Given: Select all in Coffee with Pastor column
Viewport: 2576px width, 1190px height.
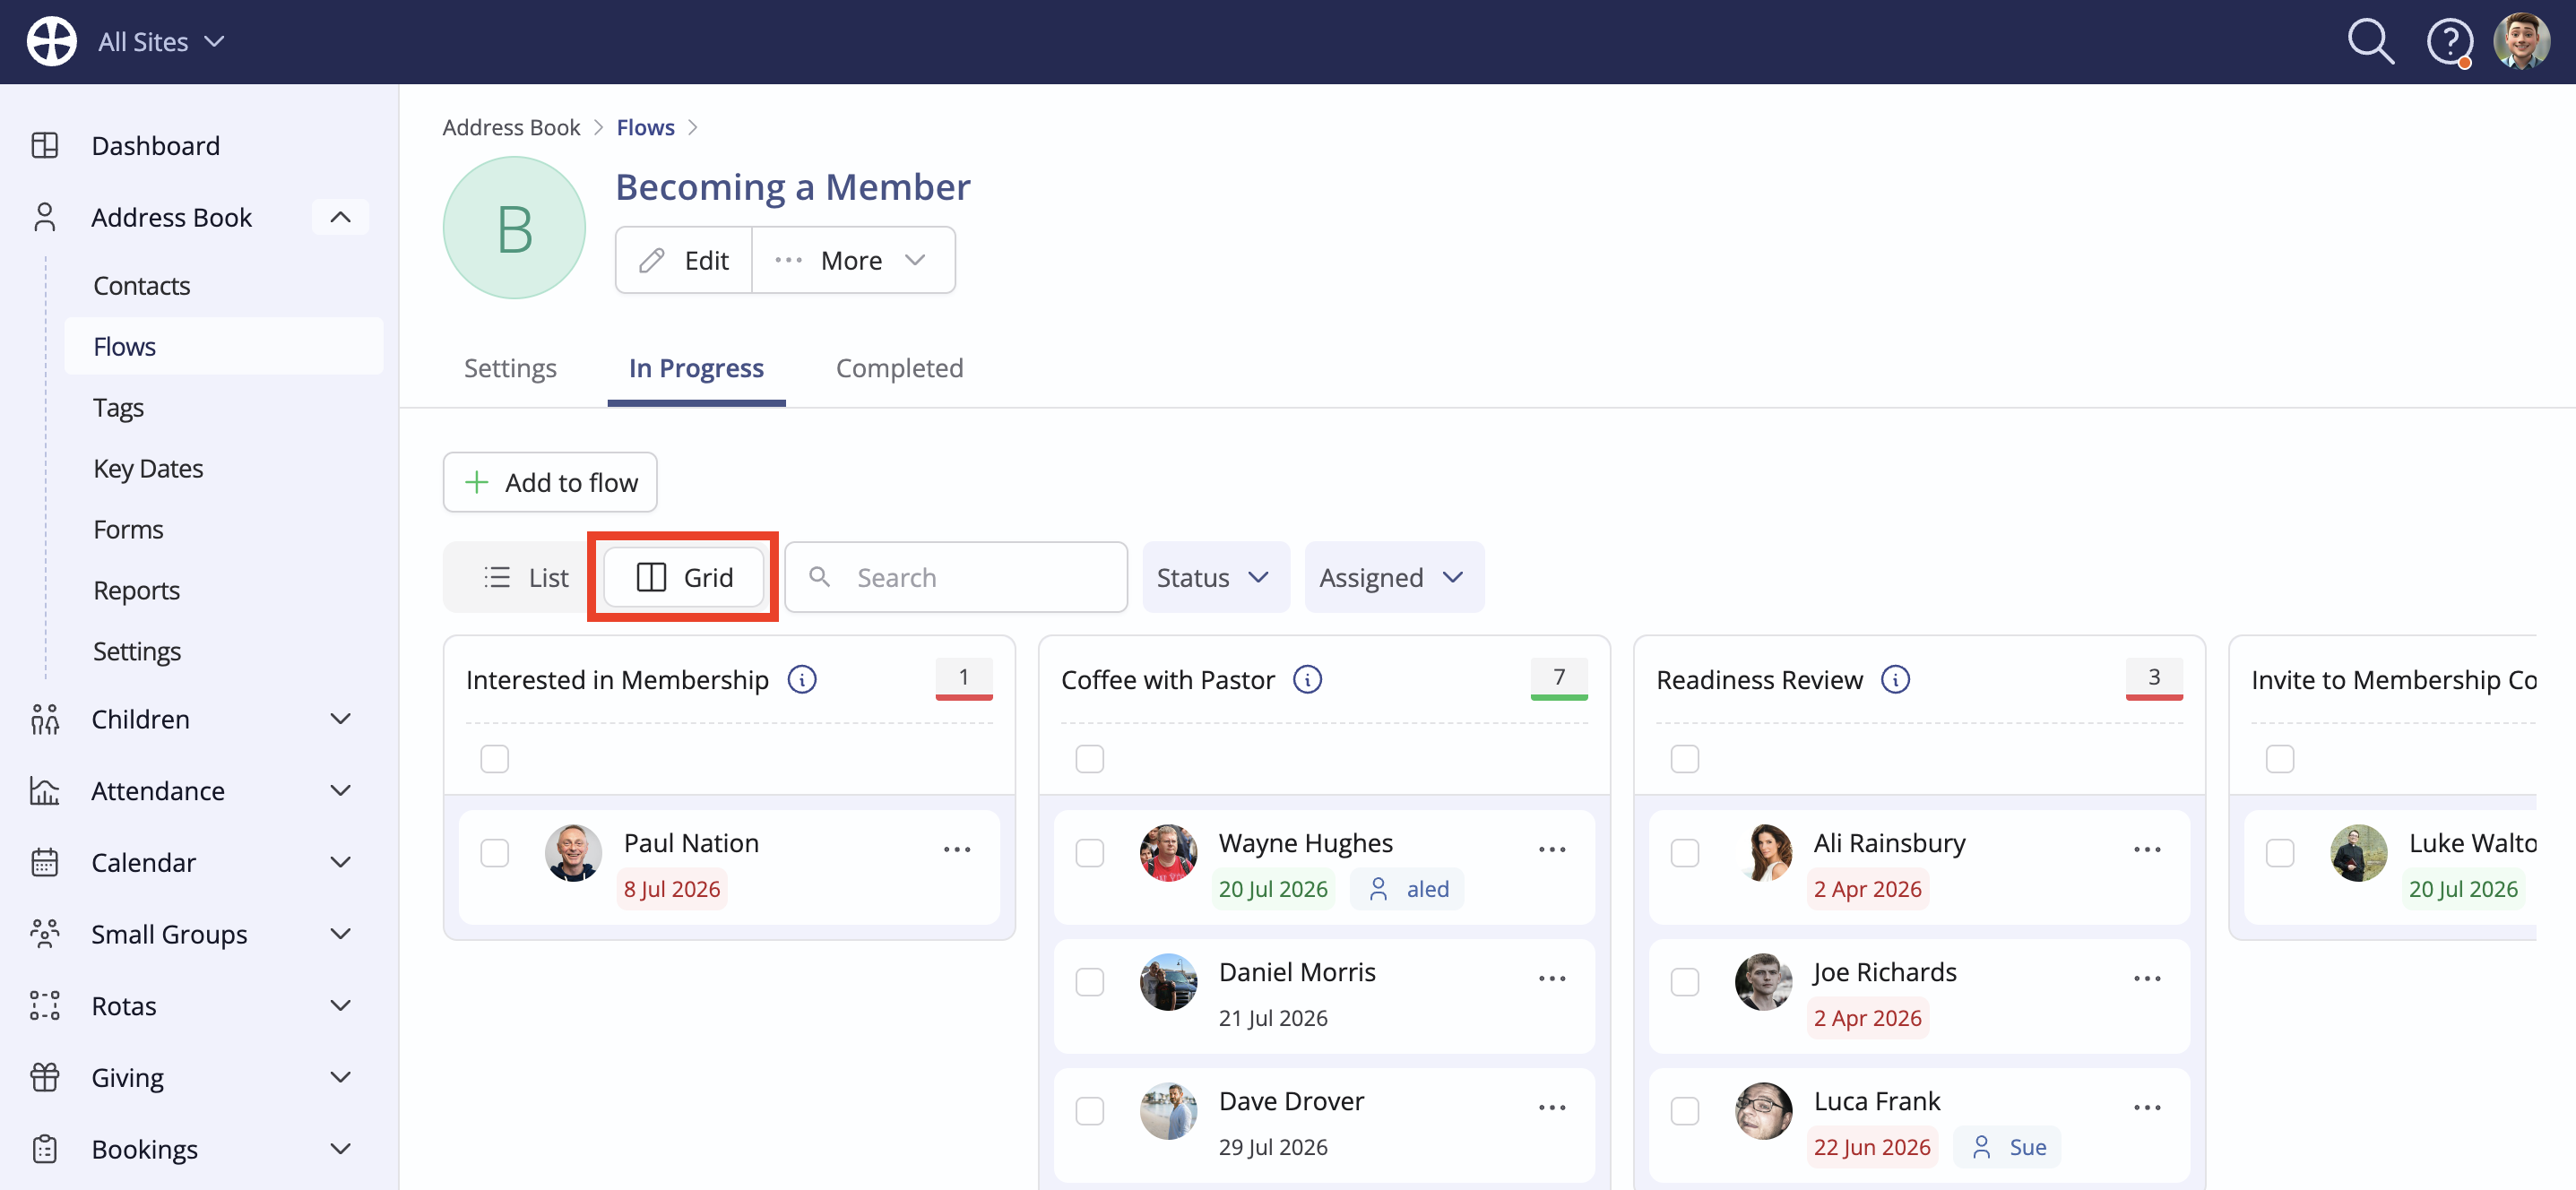Looking at the screenshot, I should (x=1090, y=759).
